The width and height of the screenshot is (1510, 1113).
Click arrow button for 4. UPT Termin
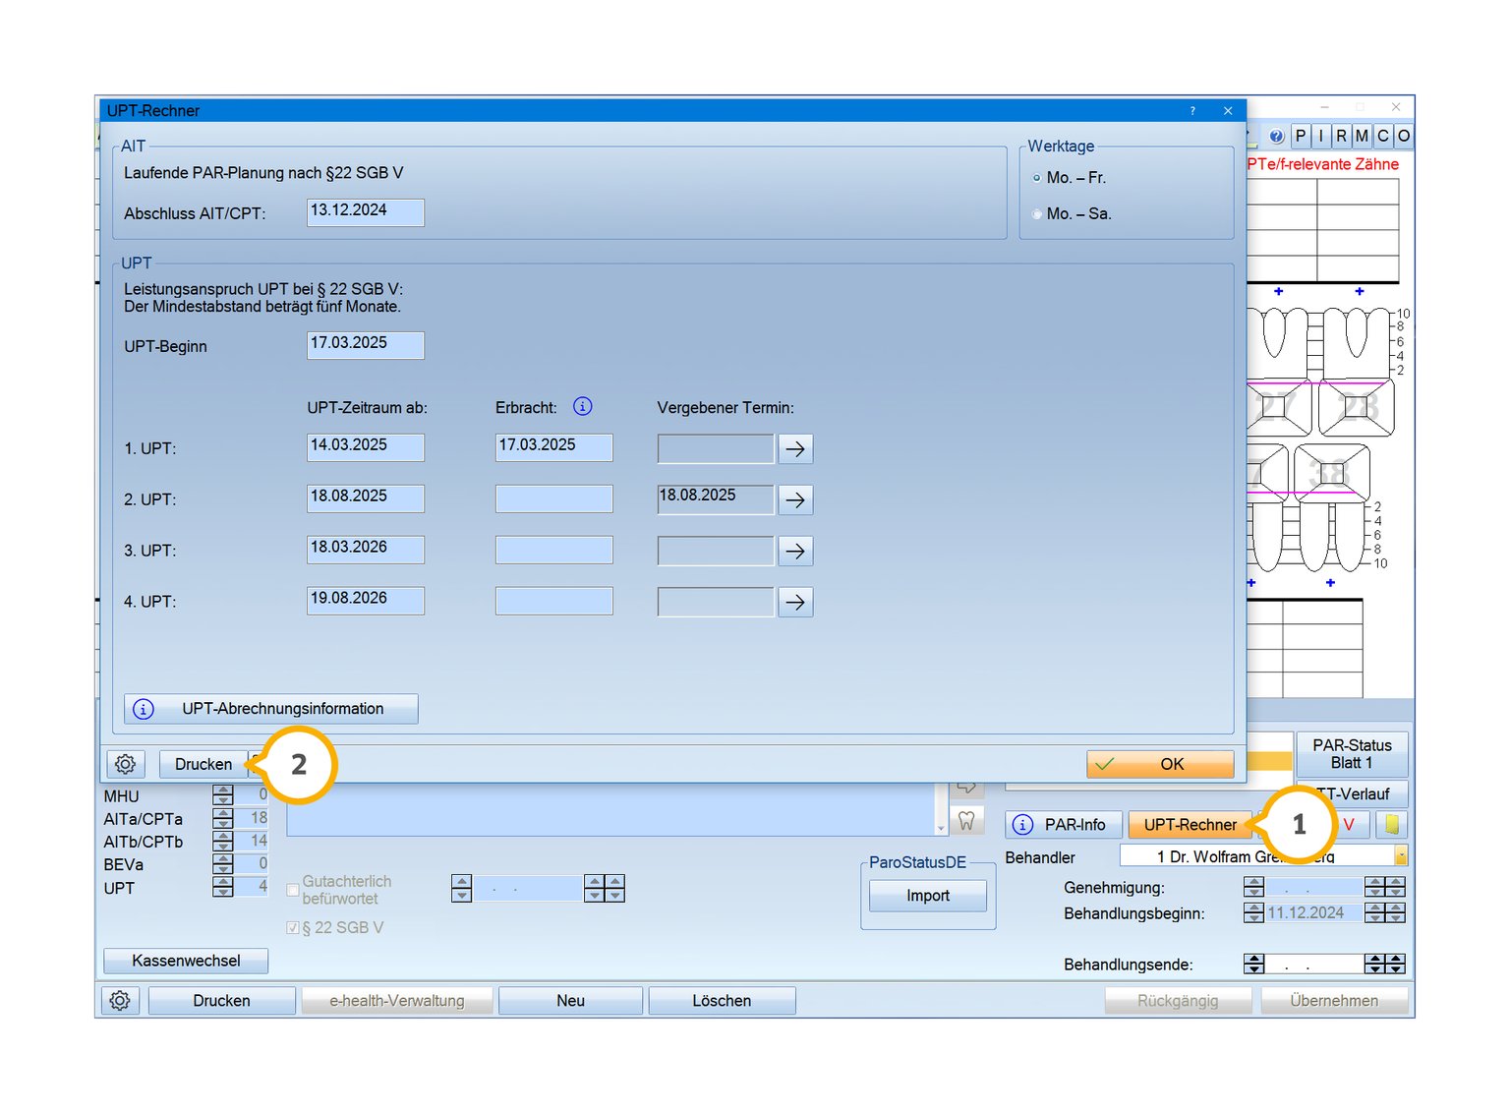[795, 603]
